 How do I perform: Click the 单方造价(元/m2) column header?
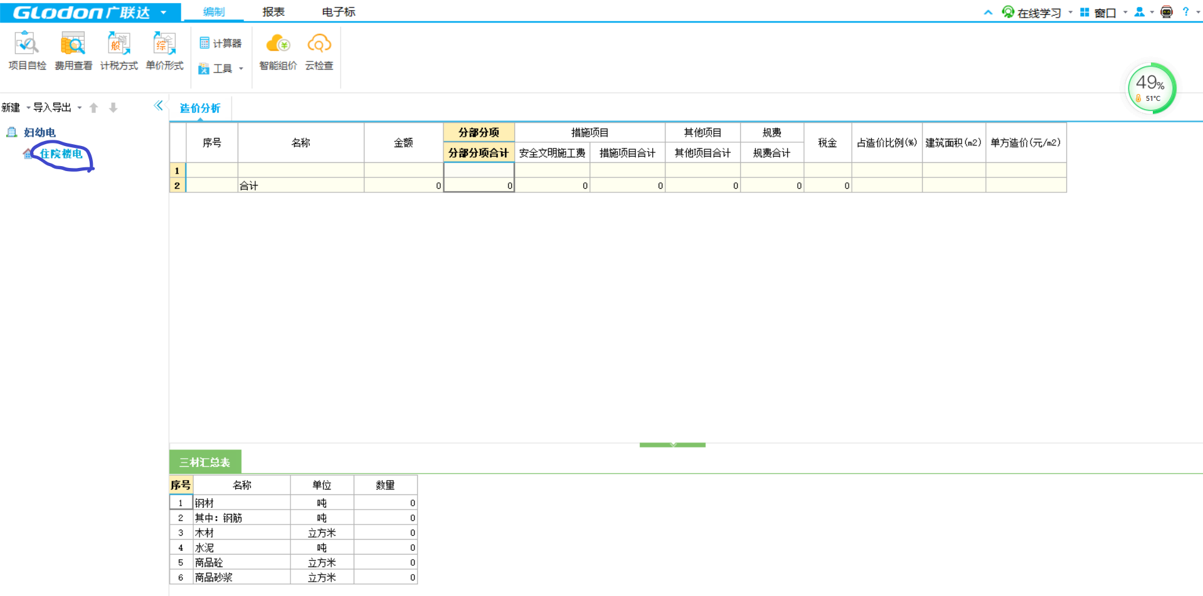1025,143
